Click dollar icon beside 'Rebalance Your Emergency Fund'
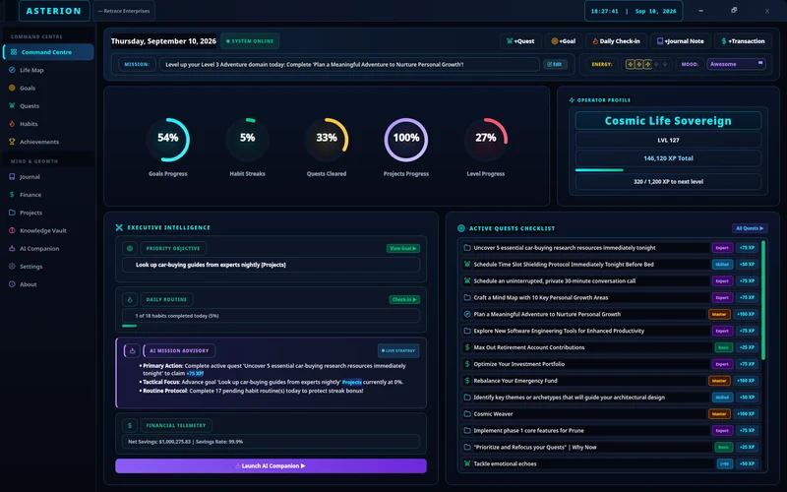The width and height of the screenshot is (787, 492). coord(467,381)
